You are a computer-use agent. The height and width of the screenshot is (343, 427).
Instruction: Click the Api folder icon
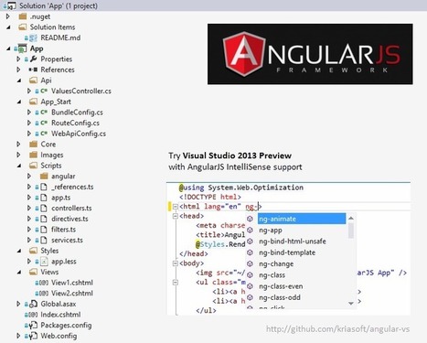point(33,80)
